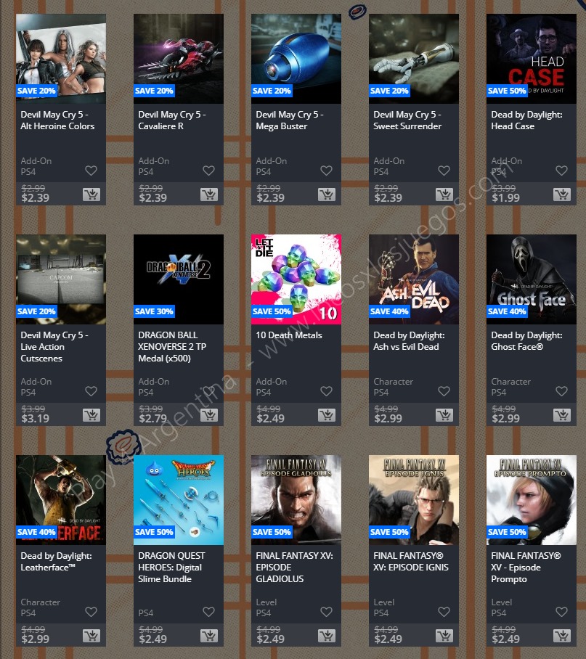Add Dead by Daylight Leatherface to cart
This screenshot has width=586, height=659.
(x=91, y=636)
